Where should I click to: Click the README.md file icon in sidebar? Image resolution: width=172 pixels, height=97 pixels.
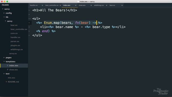coord(6,82)
